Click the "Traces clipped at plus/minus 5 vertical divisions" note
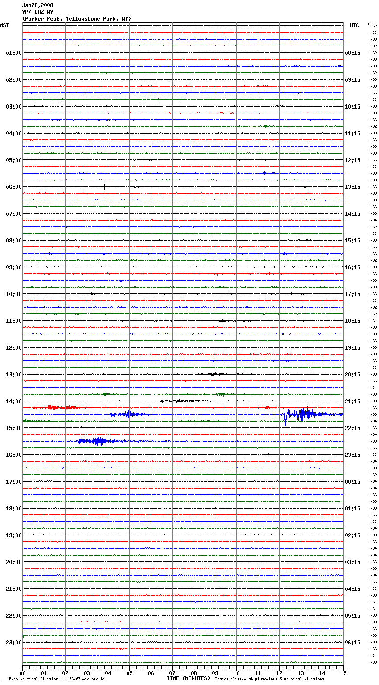 coord(269,679)
